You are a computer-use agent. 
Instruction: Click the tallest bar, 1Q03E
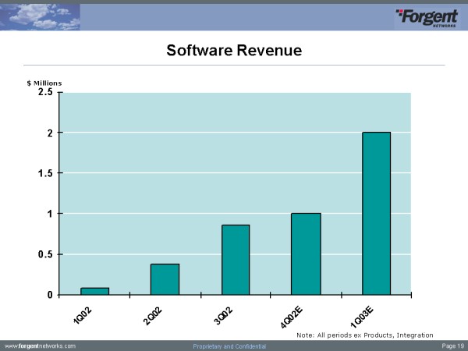(376, 213)
